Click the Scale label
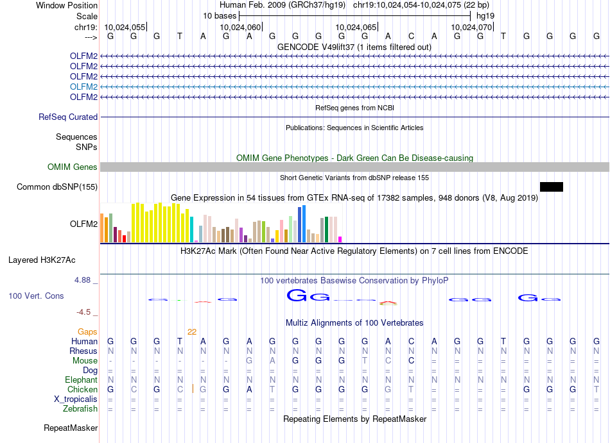The width and height of the screenshot is (610, 443). [87, 16]
